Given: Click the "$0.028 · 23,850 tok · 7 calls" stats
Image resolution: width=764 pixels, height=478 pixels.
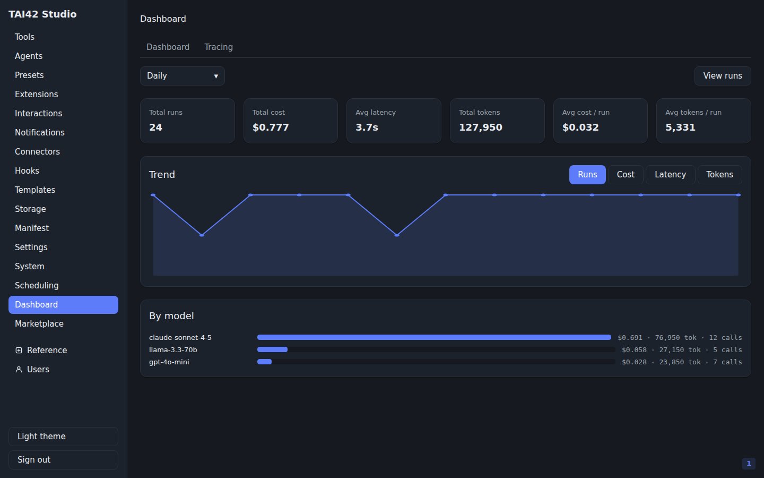Looking at the screenshot, I should click(x=682, y=362).
